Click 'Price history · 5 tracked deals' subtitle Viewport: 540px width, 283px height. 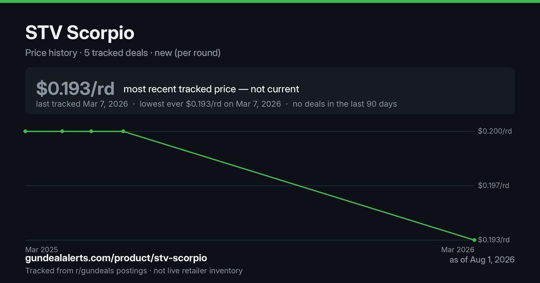coord(86,53)
